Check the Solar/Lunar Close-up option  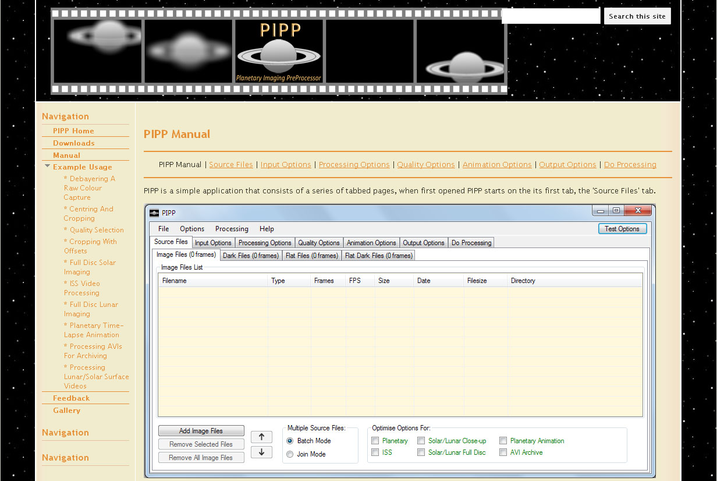point(421,441)
